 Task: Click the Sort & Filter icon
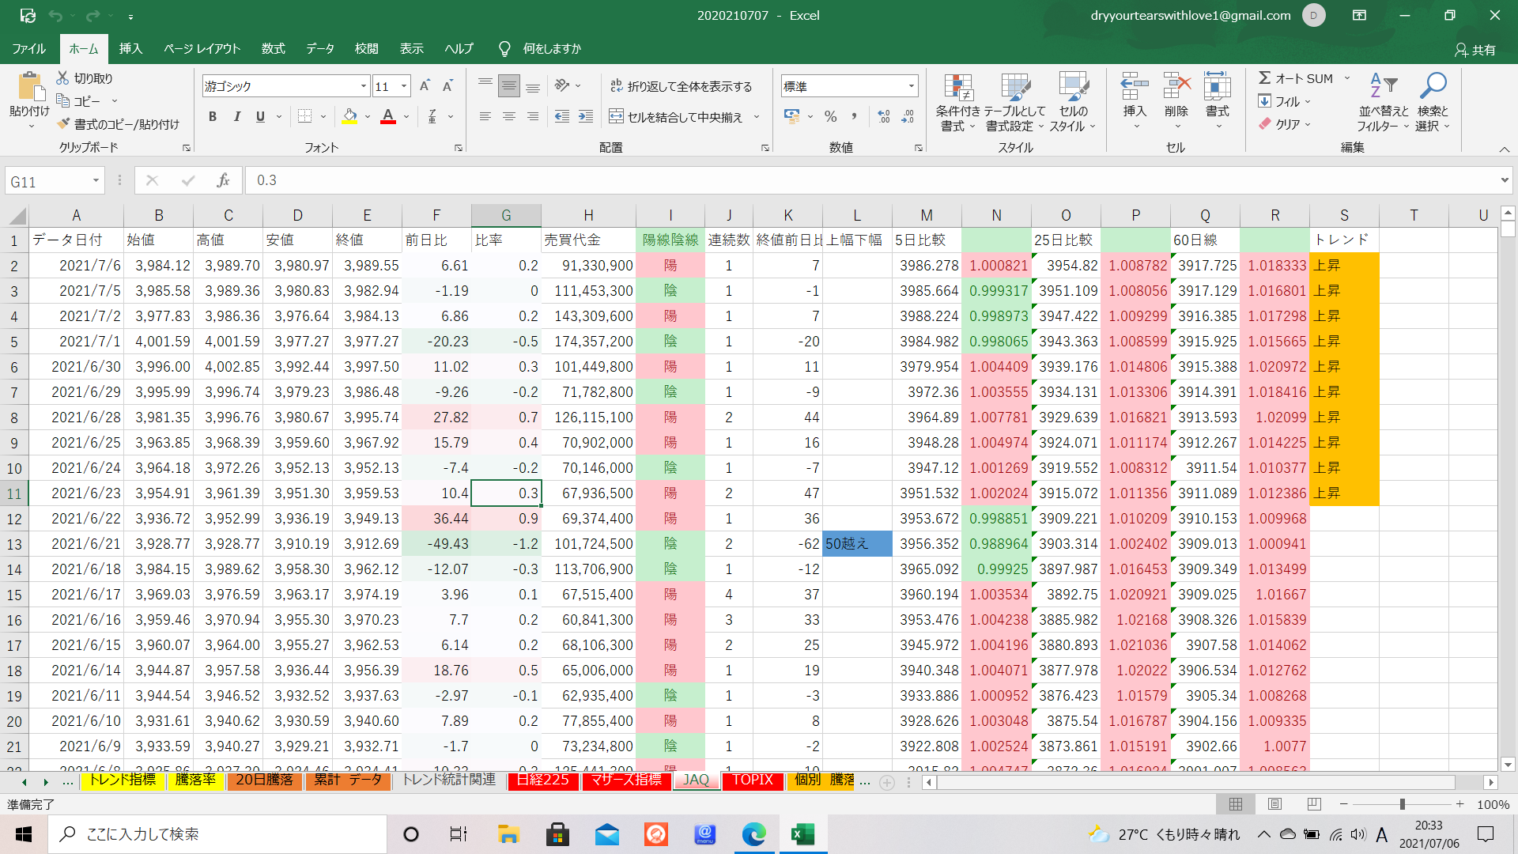tap(1383, 86)
